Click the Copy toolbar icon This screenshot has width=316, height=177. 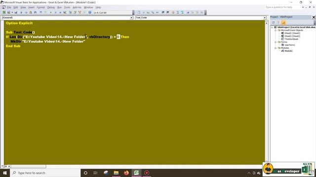pos(26,12)
